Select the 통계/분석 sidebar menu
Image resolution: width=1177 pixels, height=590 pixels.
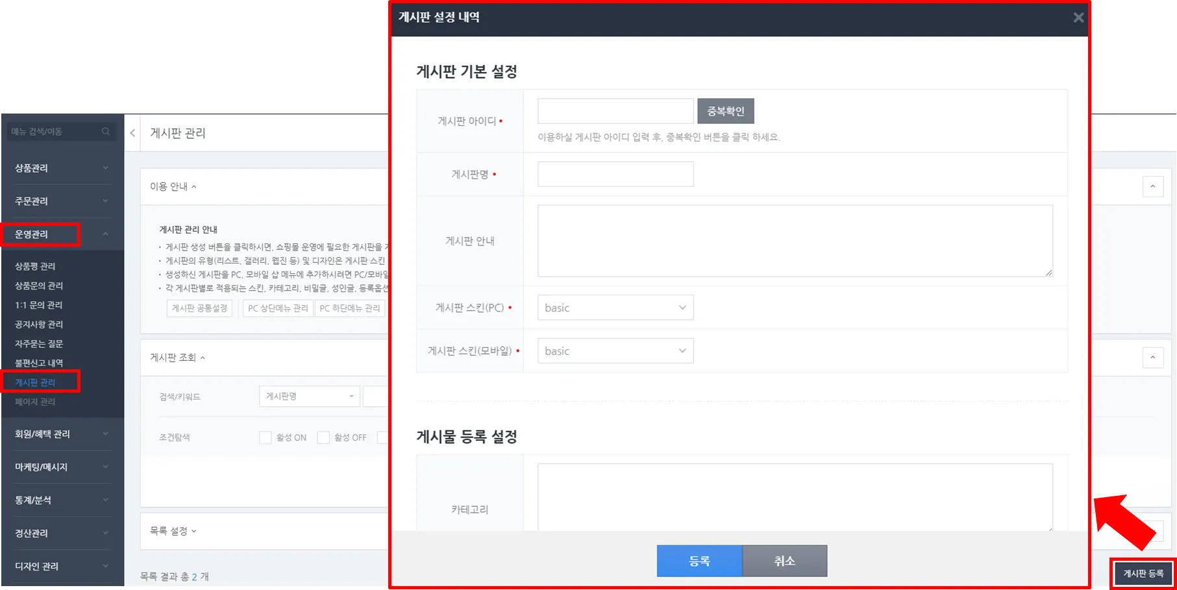click(x=33, y=500)
